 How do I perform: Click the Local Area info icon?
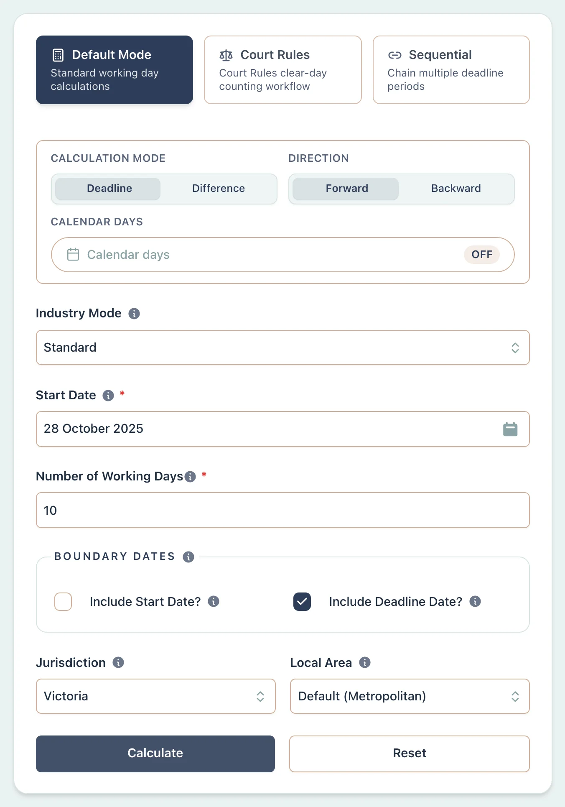click(365, 663)
